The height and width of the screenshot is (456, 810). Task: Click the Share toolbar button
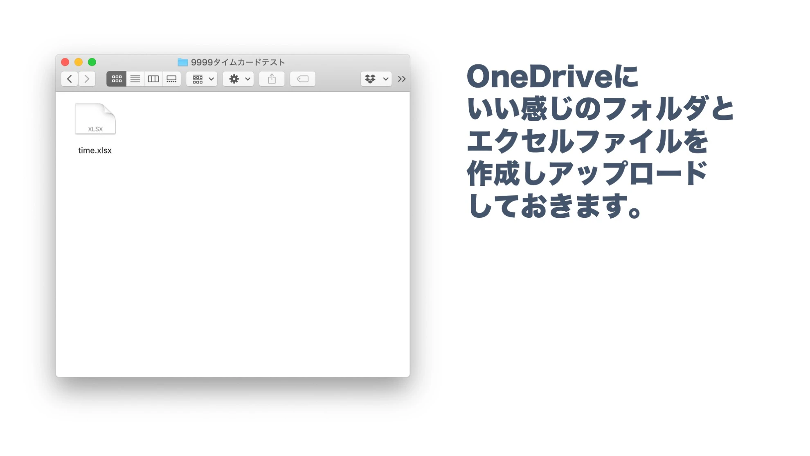[272, 79]
